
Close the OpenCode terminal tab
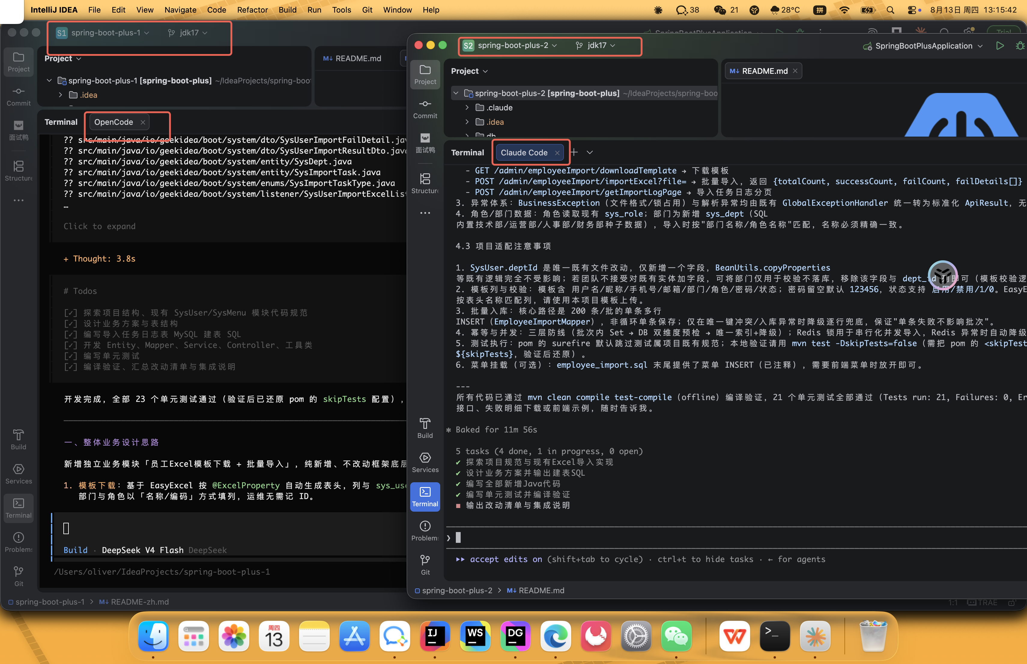tap(142, 122)
